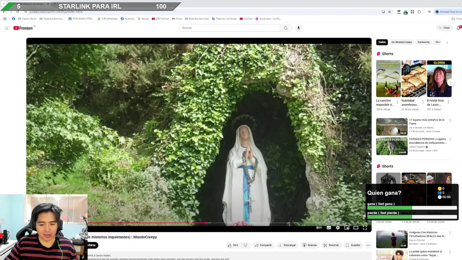Bookmark page with the star icon

(x=389, y=12)
